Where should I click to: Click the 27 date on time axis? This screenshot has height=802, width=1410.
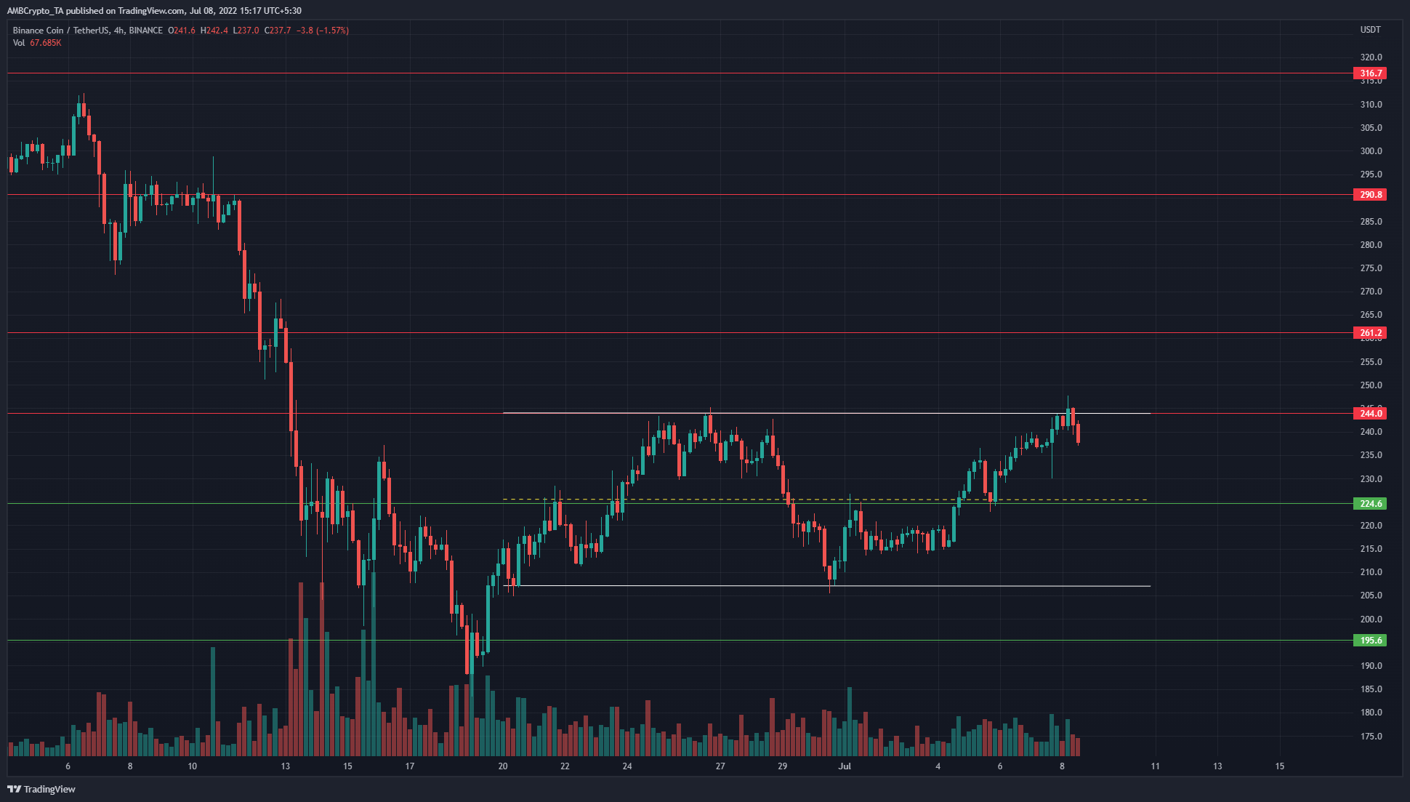pyautogui.click(x=720, y=766)
